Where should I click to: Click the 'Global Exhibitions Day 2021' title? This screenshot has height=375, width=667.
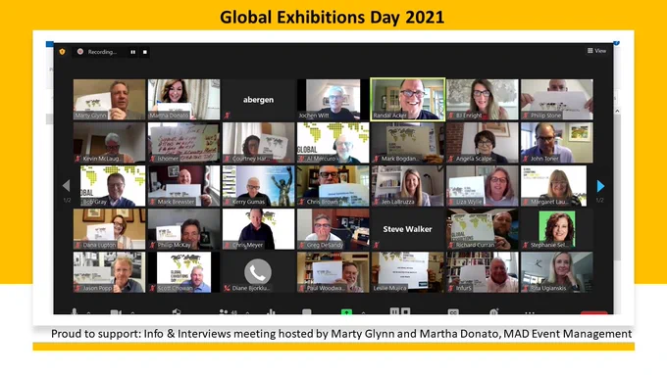coord(332,17)
